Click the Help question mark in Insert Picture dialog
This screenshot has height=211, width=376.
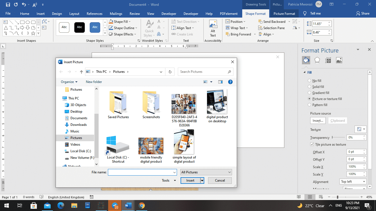[x=230, y=82]
